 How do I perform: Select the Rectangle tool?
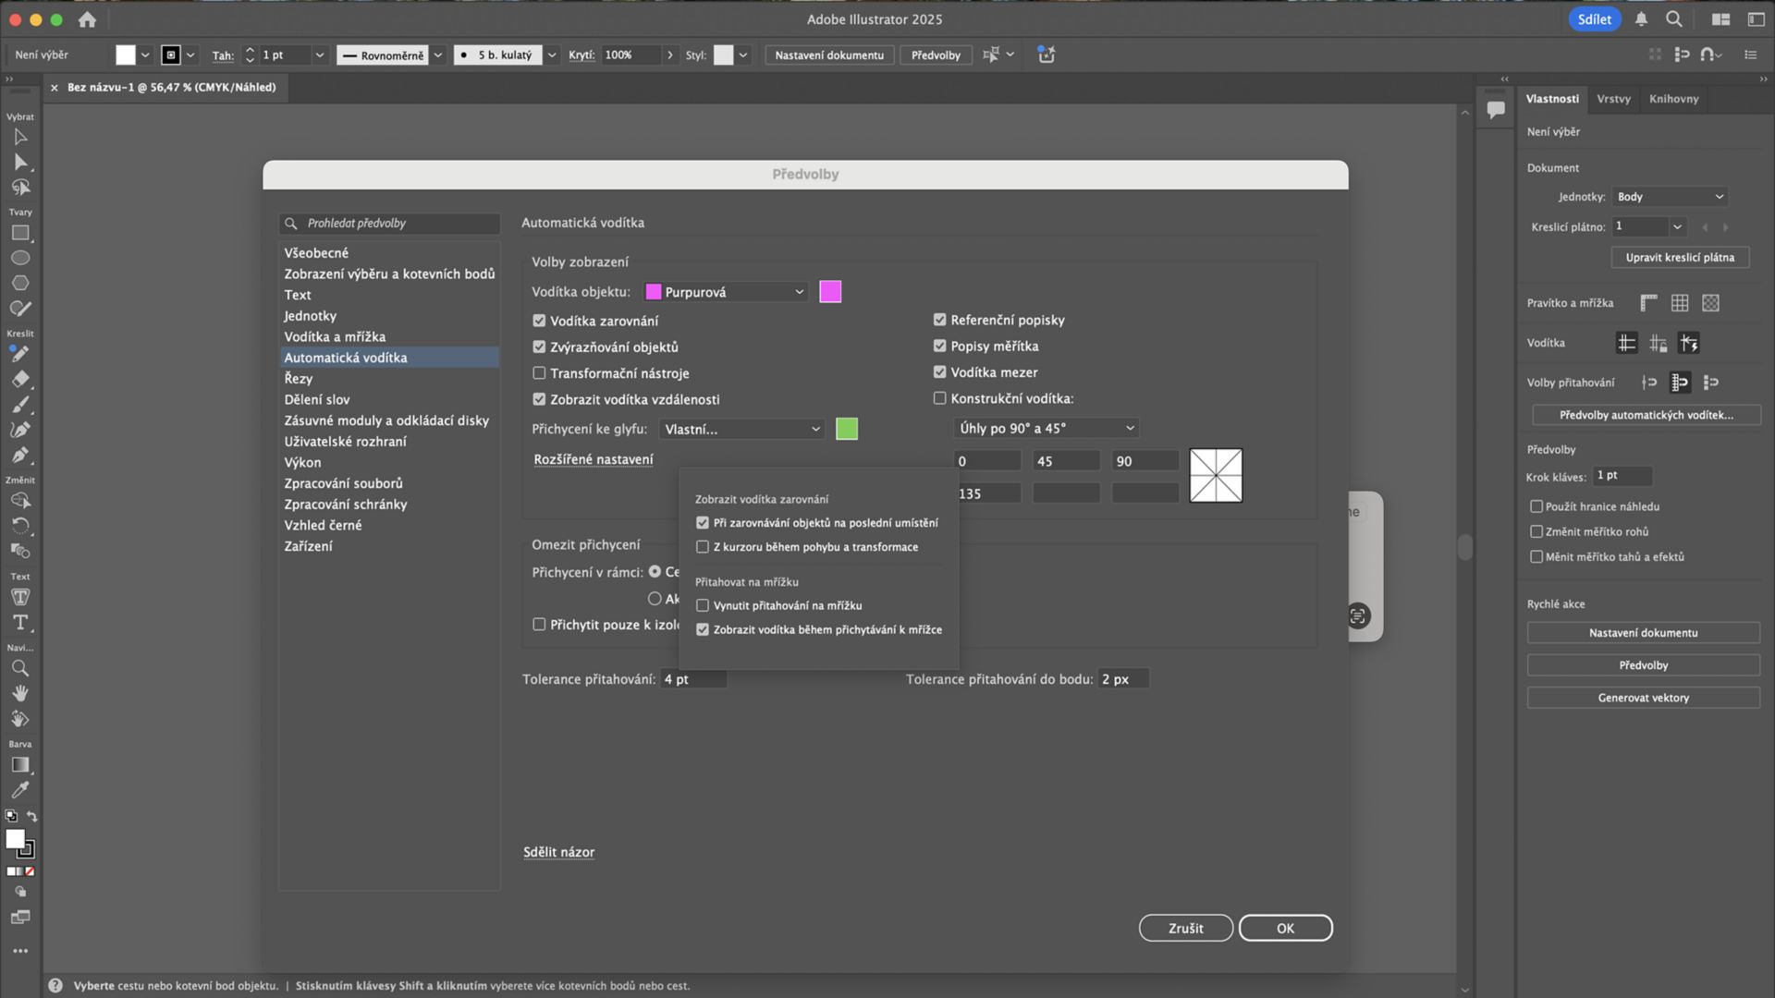click(20, 234)
